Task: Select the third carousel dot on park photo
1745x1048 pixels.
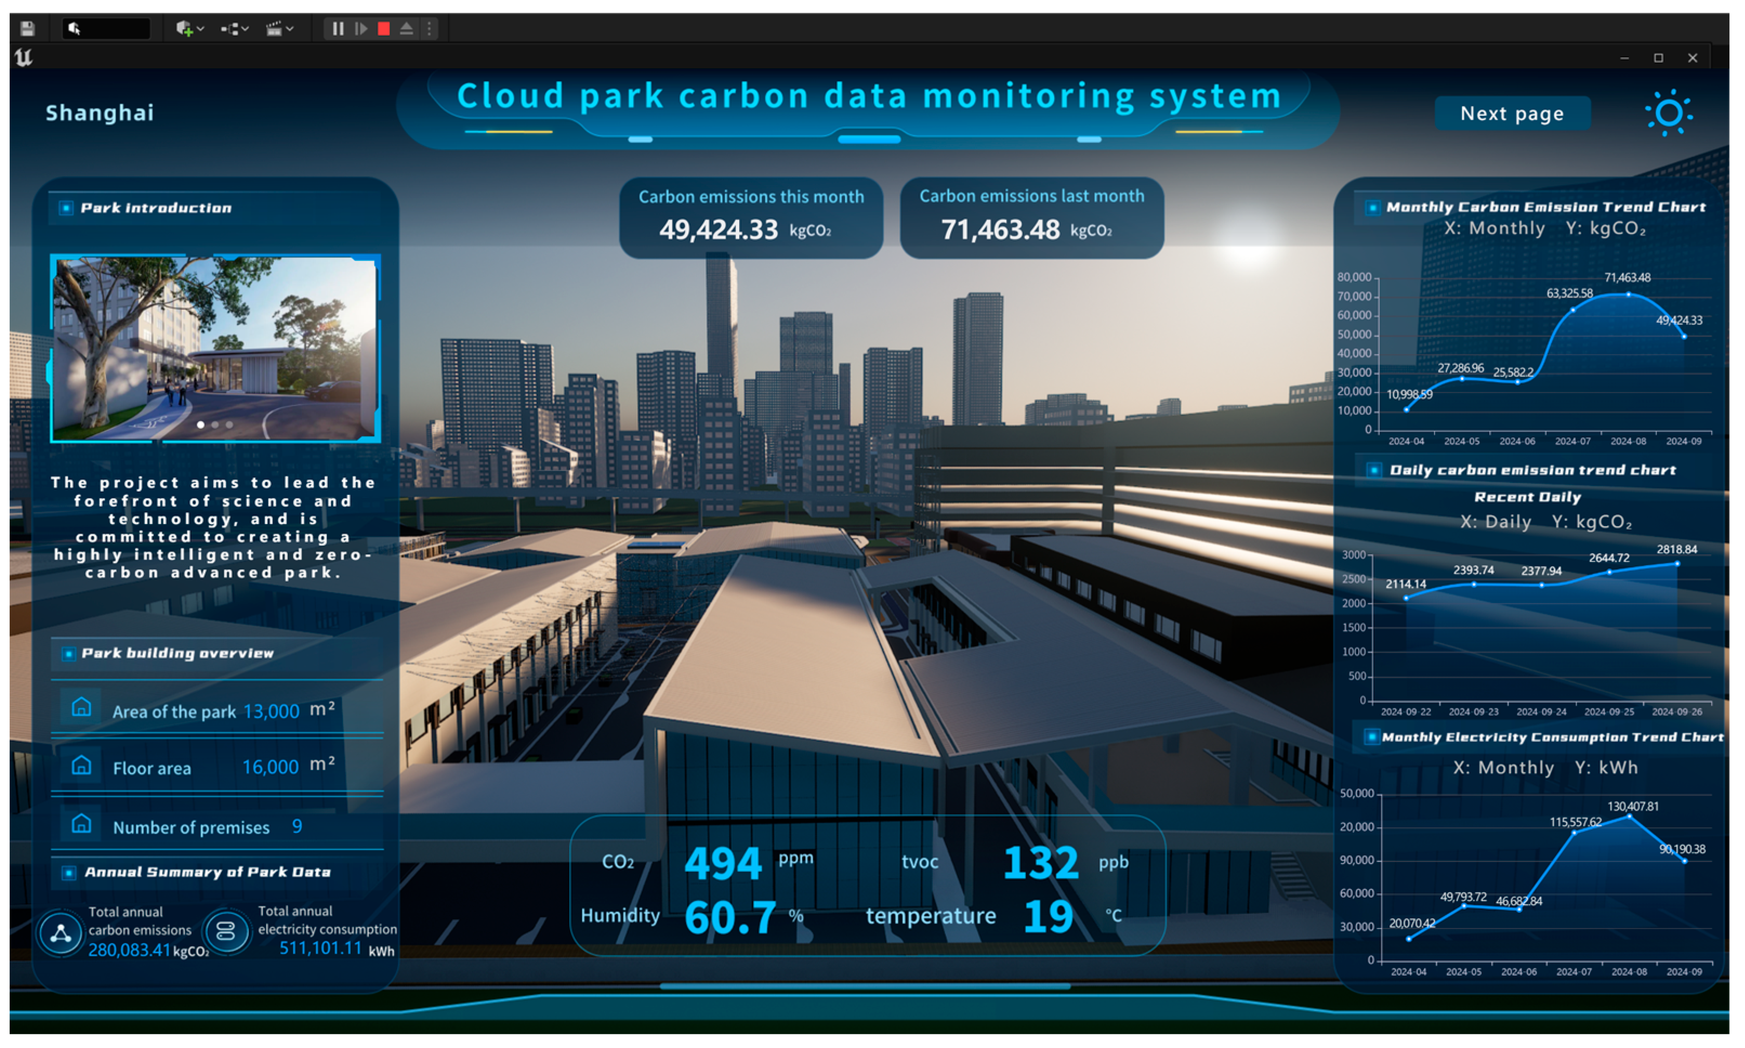Action: [x=229, y=424]
